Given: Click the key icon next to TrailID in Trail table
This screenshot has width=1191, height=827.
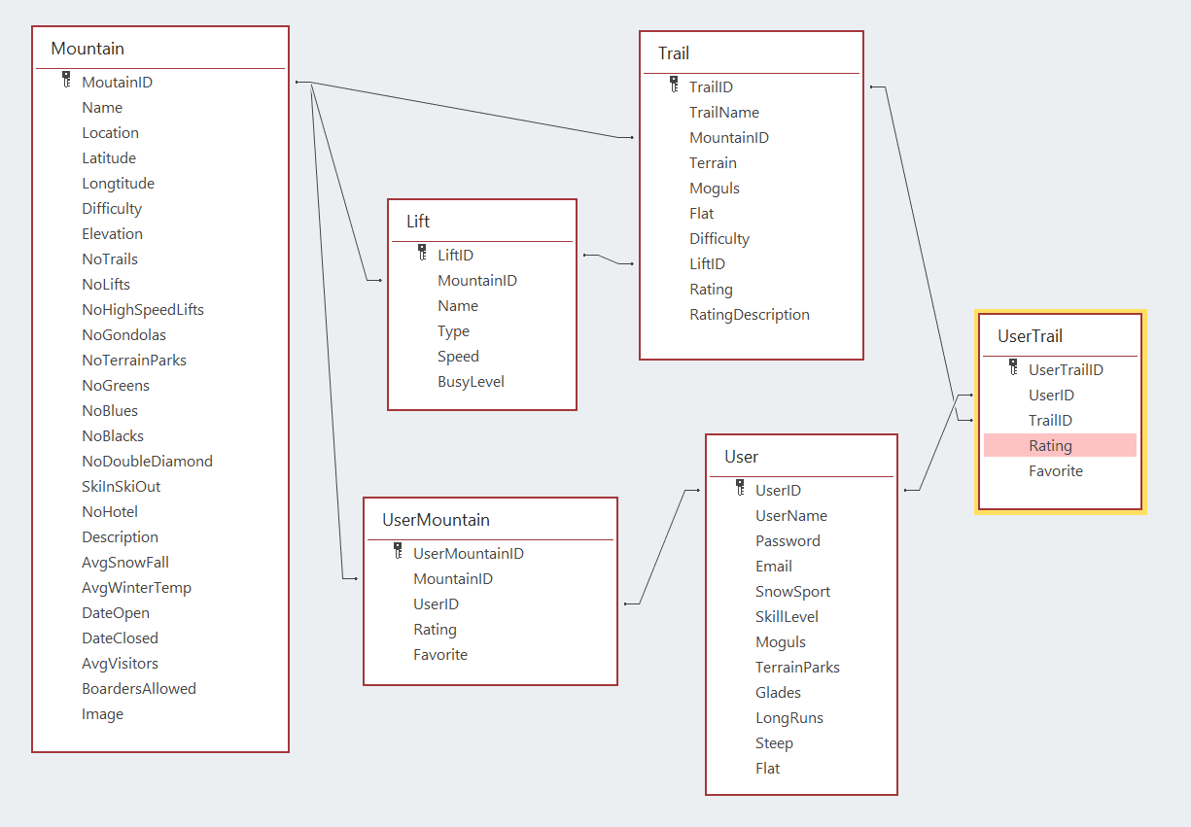Looking at the screenshot, I should click(674, 86).
